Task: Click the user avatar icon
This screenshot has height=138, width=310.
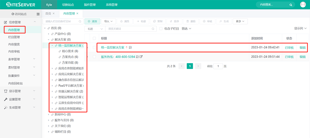Action: 303,5
